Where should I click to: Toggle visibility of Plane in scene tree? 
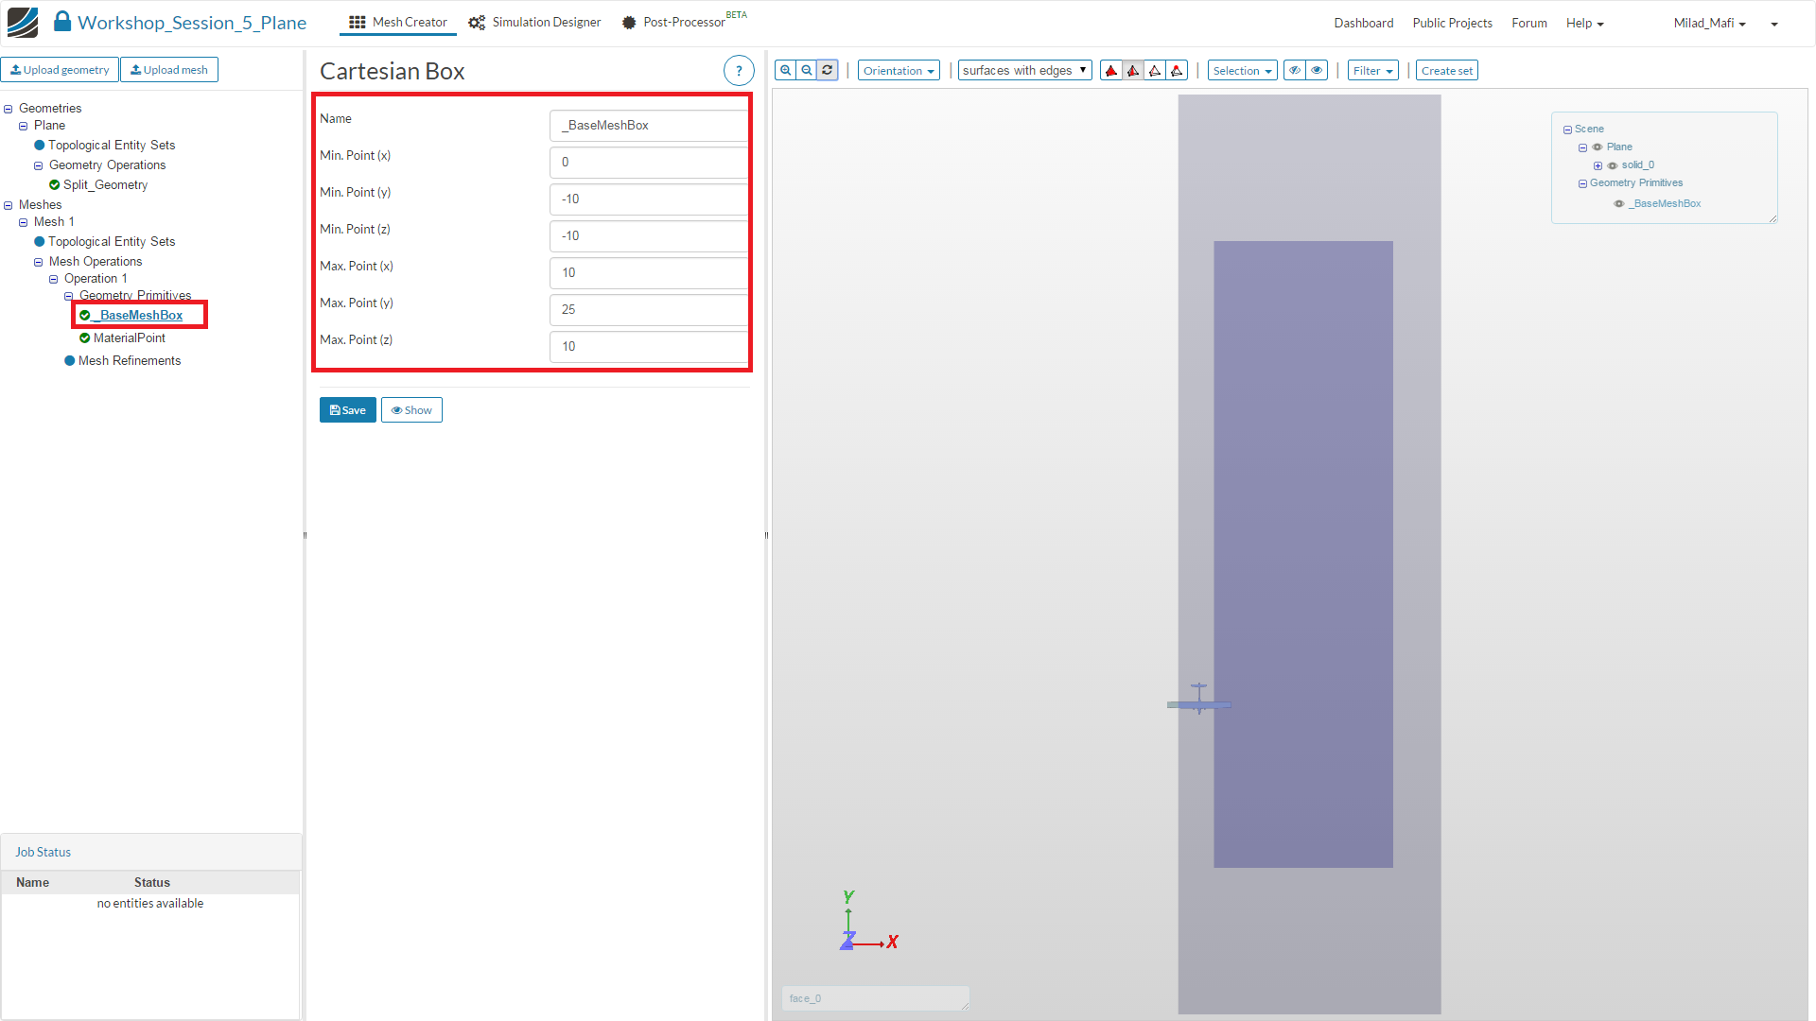(x=1598, y=147)
